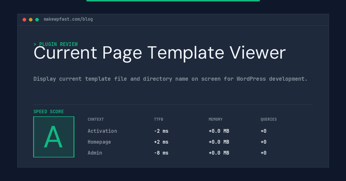Click the green window dot
This screenshot has height=181, width=346.
point(37,20)
